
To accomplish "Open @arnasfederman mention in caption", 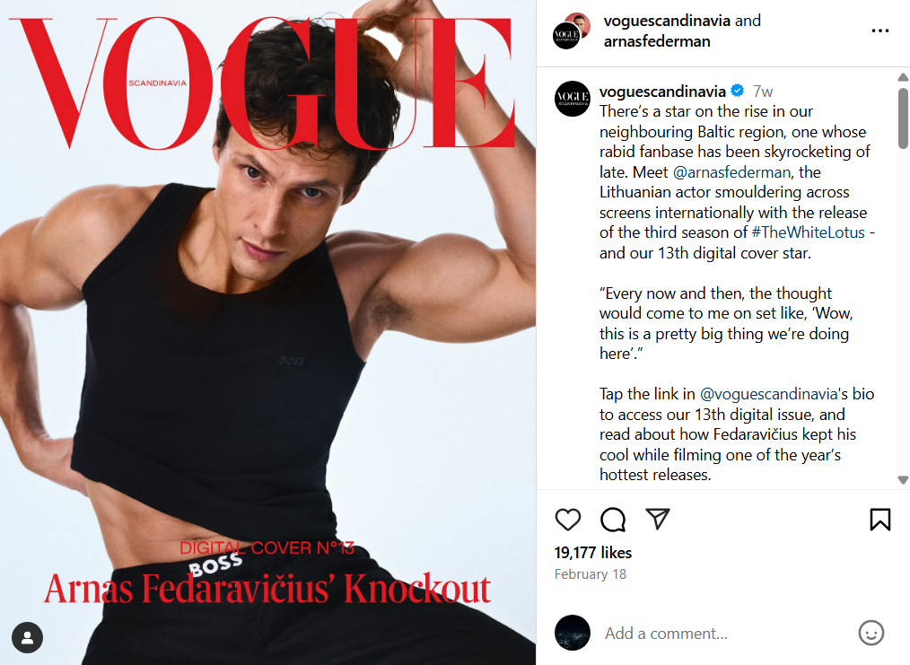I will [x=731, y=172].
